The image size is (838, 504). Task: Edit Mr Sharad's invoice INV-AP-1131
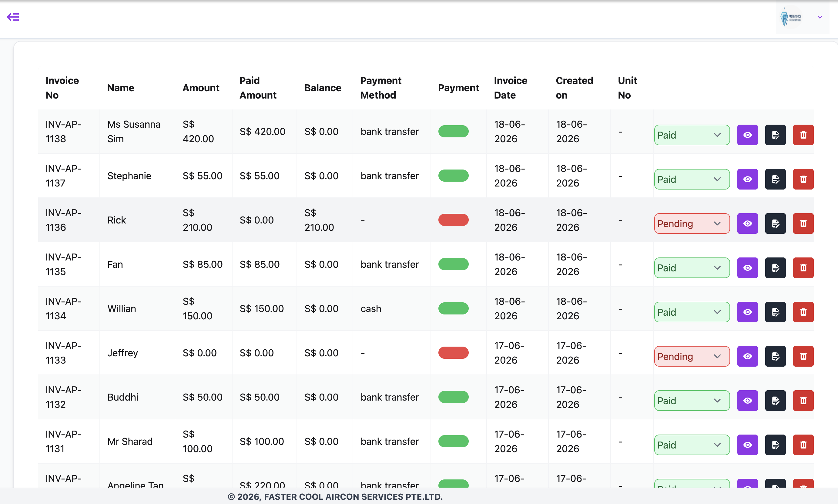(x=775, y=445)
